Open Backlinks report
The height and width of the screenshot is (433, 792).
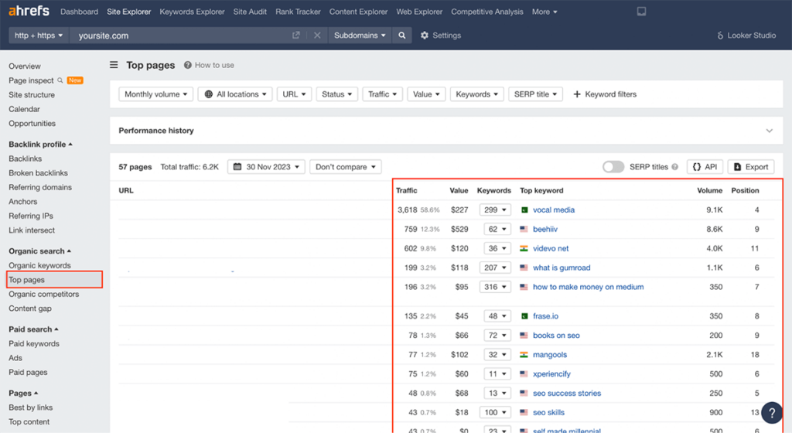click(x=26, y=159)
